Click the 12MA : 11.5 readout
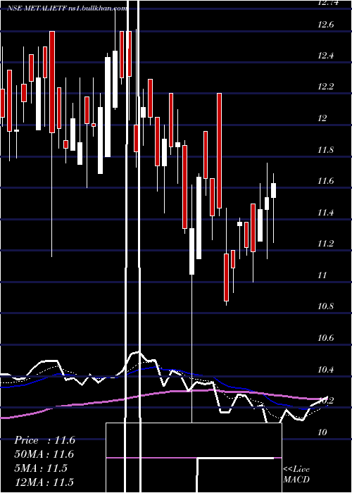 click(x=44, y=482)
